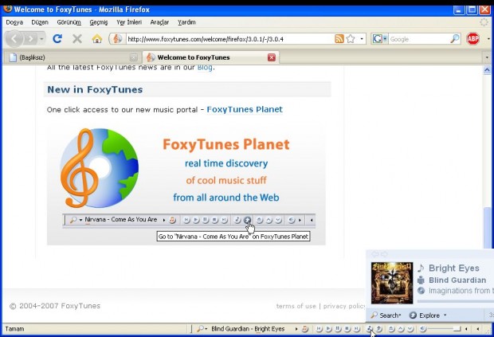The width and height of the screenshot is (494, 337).
Task: Skip to previous track in status bar player
Action: click(320, 329)
